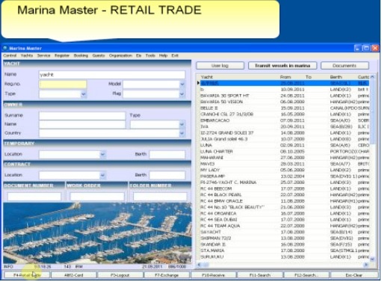The image size is (382, 282).
Task: Focus the yellow Reg.no. field
Action: click(x=63, y=85)
